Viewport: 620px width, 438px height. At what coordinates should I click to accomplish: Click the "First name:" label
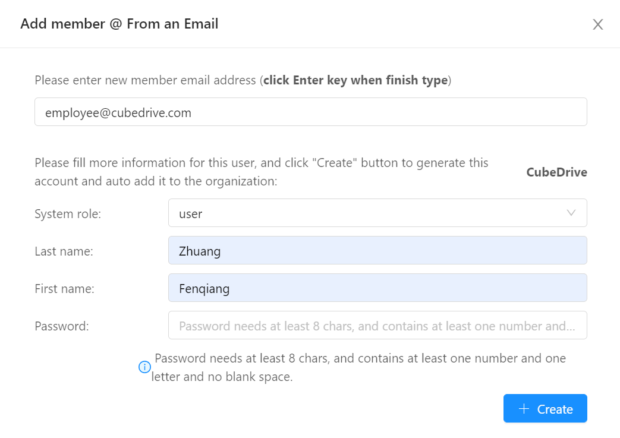click(x=64, y=289)
